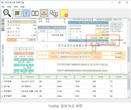Click 02 4513 1575 customer number on document

(x=24, y=57)
